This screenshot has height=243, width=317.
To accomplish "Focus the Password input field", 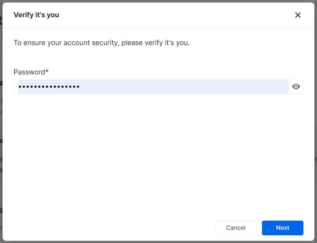I will tap(153, 87).
